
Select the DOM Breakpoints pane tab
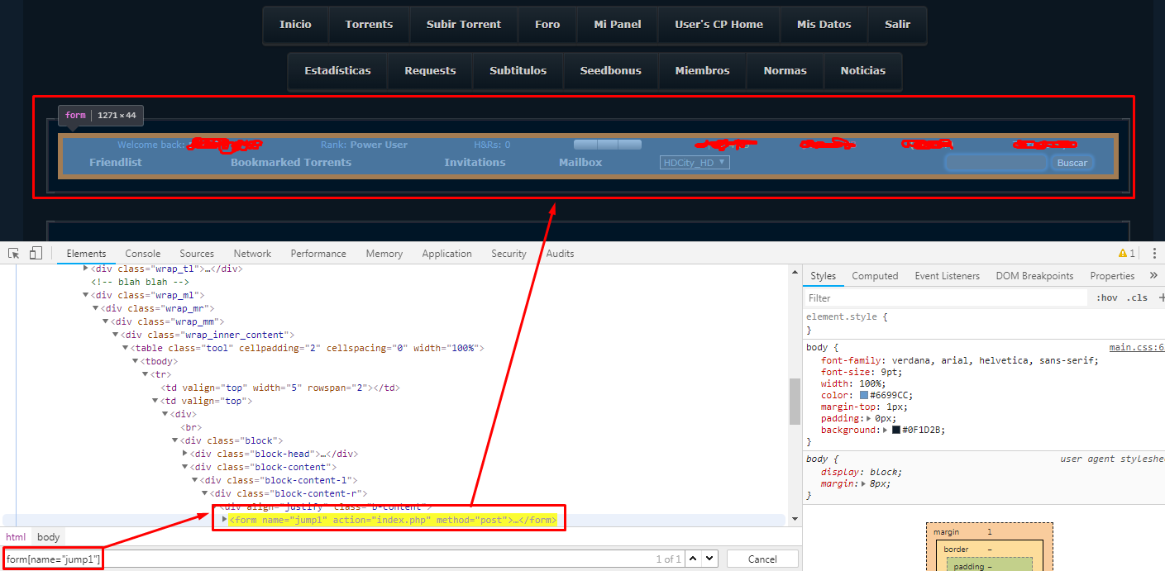[1034, 276]
